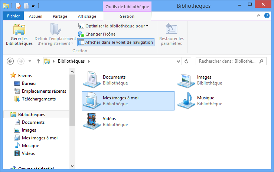Viewport: 274px width, 172px height.
Task: Open the recent locations dropdown arrow
Action: tap(30, 61)
